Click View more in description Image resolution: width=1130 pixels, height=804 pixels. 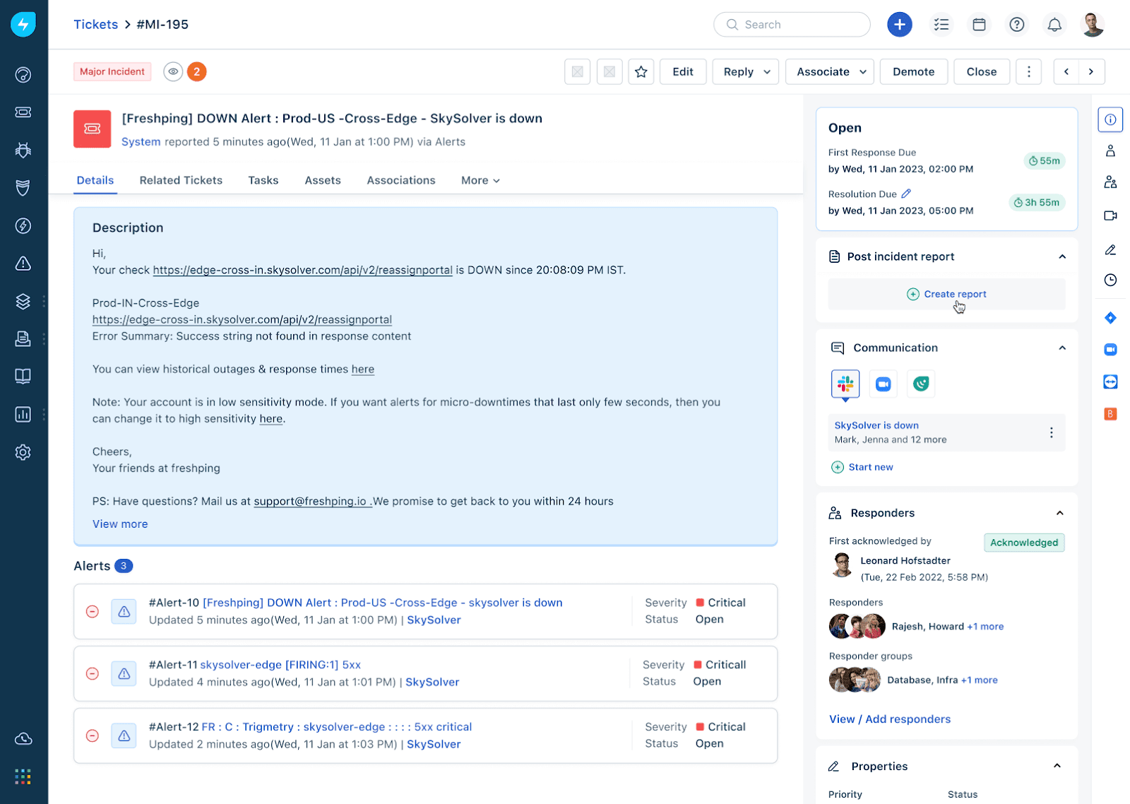[120, 524]
